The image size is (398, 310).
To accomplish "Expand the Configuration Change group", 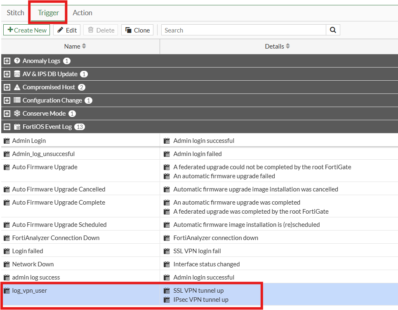I will point(7,100).
